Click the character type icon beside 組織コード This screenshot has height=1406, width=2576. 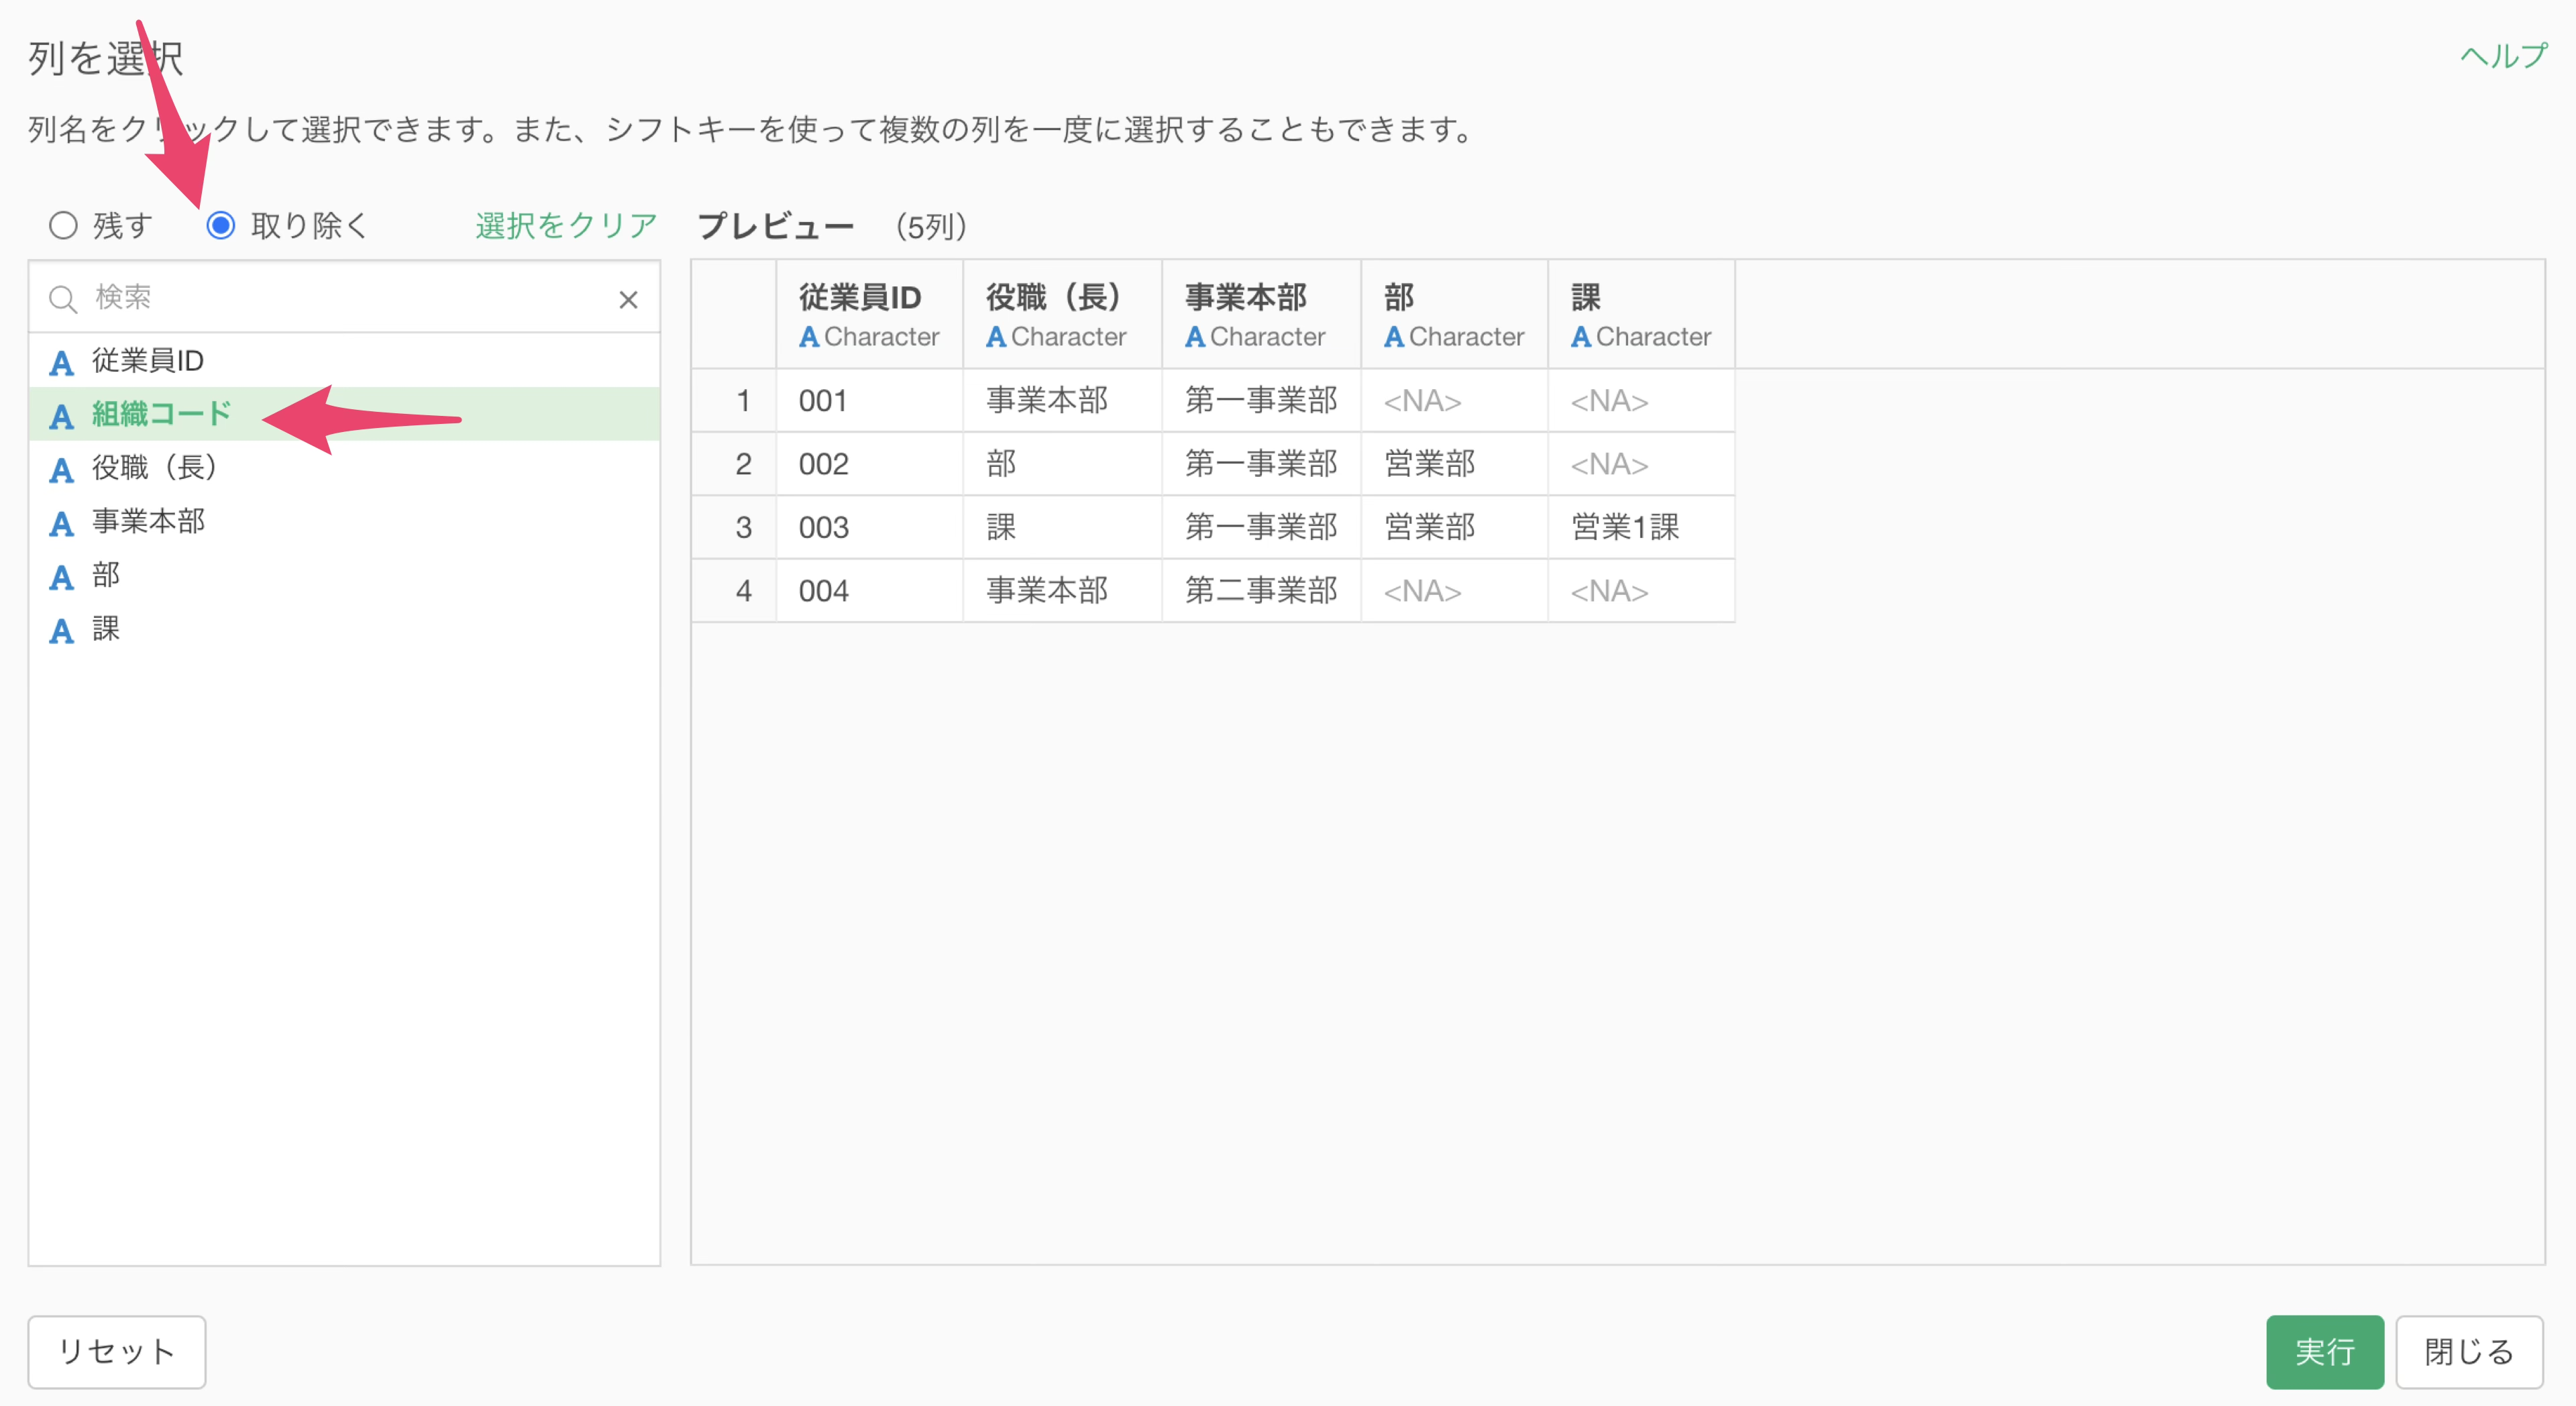point(62,416)
